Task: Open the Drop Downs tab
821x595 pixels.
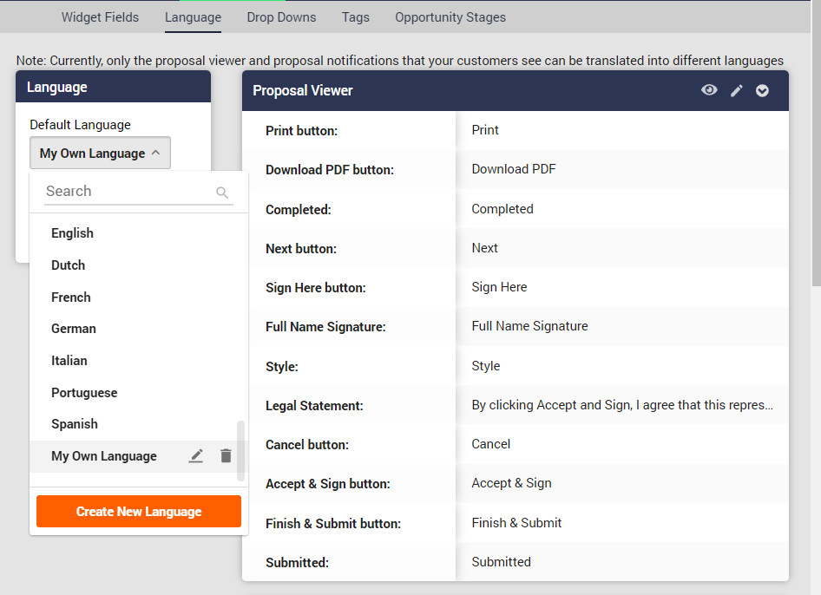Action: tap(281, 17)
